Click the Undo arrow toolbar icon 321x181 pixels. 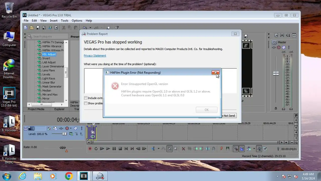click(85, 28)
